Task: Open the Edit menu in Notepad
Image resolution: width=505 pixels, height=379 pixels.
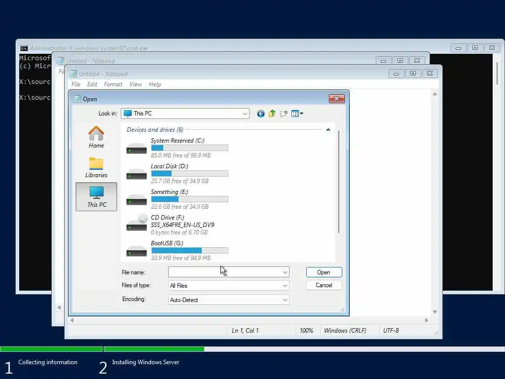Action: [92, 84]
